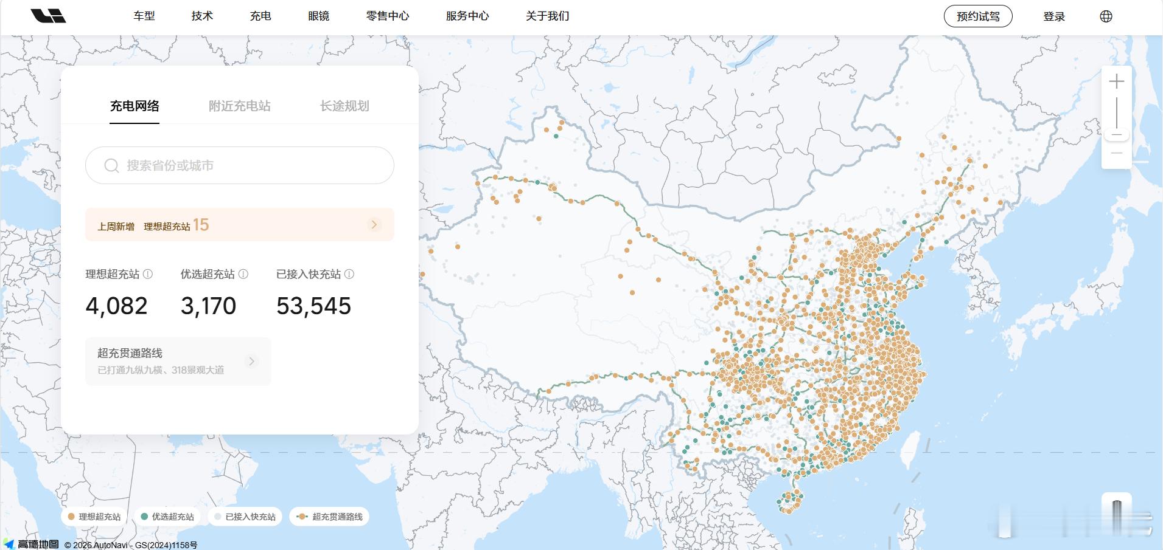Focus 搜索省份或城市 search field
Screen dimensions: 1163x550
click(240, 165)
